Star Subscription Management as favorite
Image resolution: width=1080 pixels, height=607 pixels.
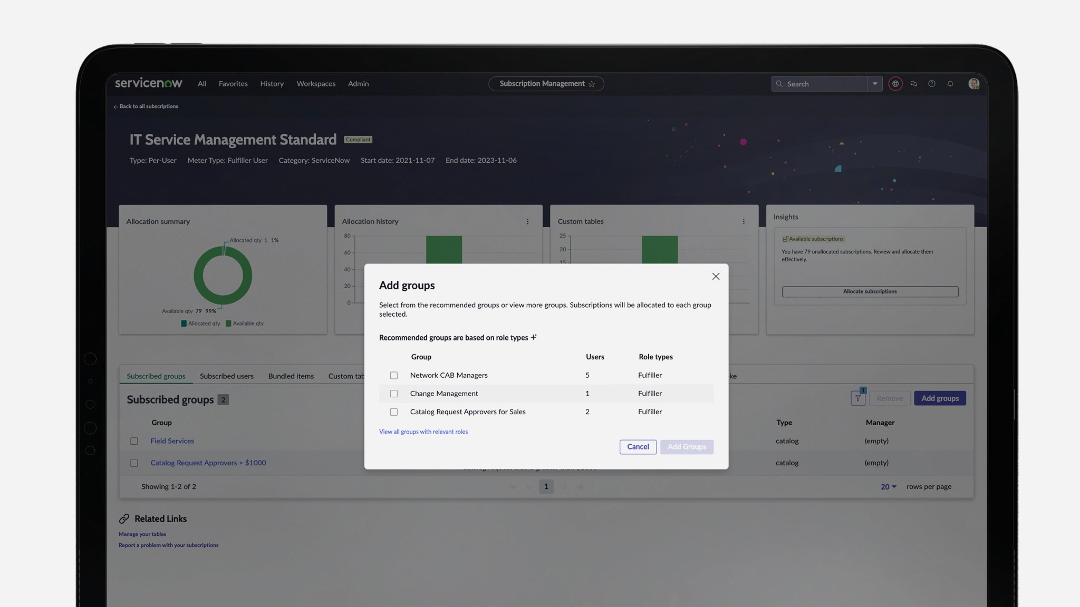tap(592, 84)
